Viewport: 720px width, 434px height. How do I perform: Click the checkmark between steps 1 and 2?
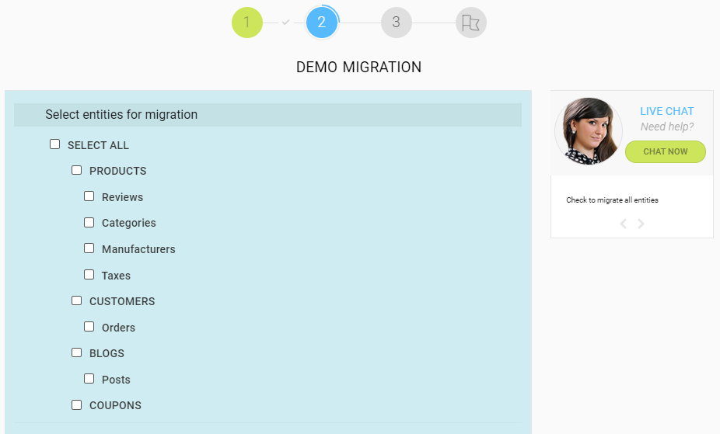285,22
